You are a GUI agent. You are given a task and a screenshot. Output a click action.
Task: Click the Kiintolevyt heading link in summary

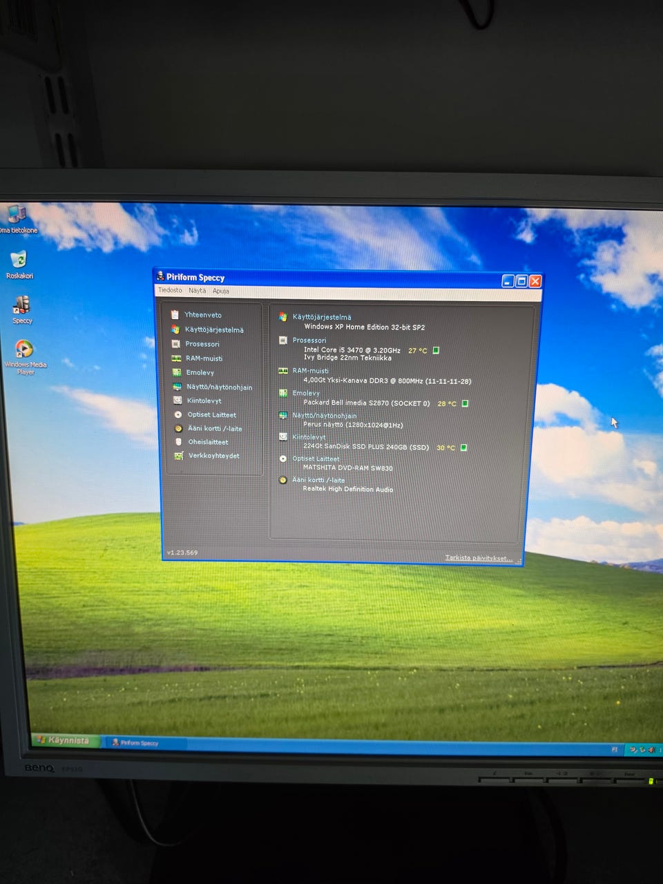(309, 437)
